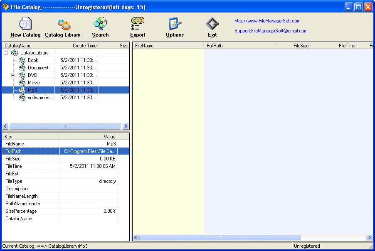Select the software.in catalog entry

pyautogui.click(x=40, y=98)
